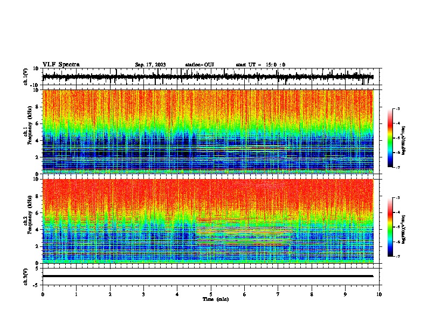Click the flat ch.3 voltage trace line
This screenshot has height=330, width=427.
pos(208,276)
